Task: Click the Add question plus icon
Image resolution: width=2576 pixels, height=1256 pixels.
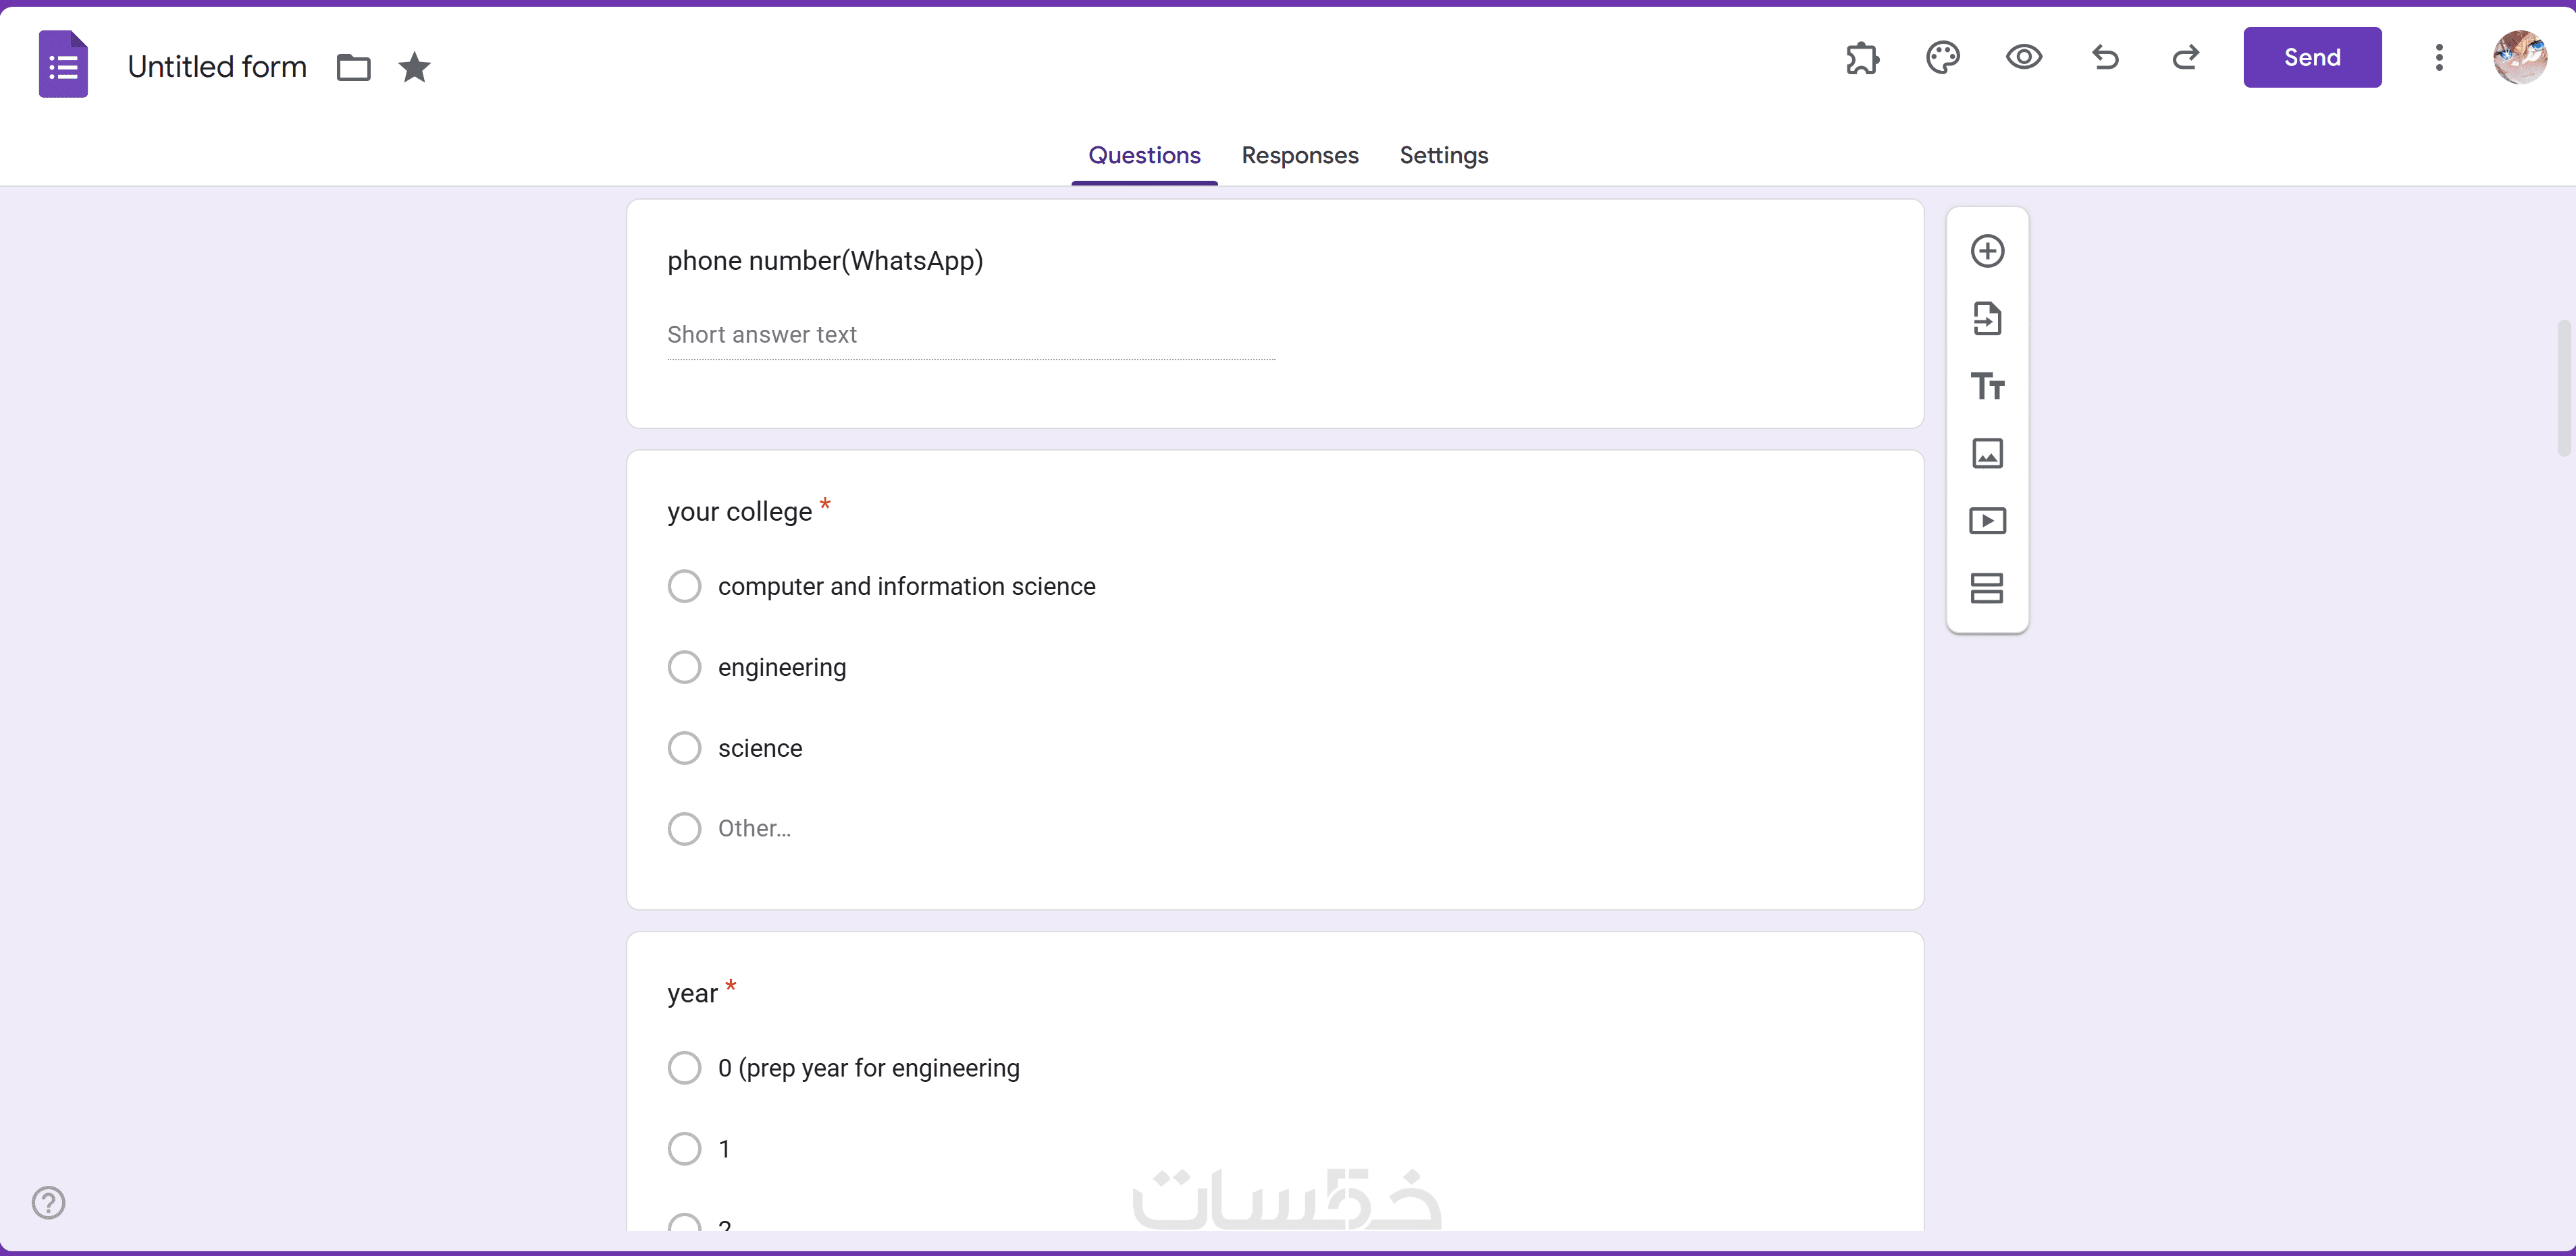Action: tap(1987, 251)
